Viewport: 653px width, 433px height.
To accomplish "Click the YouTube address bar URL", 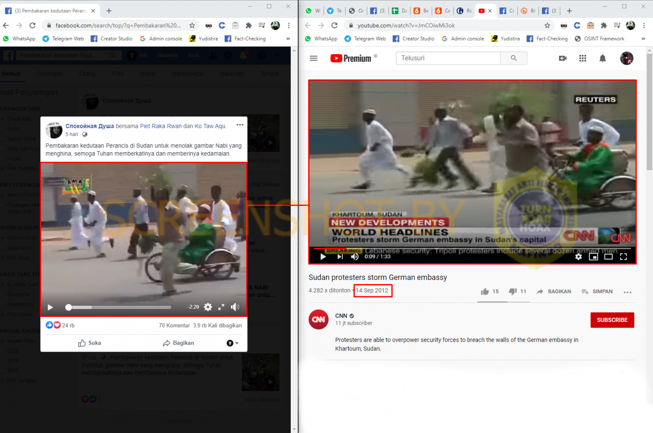I will (x=406, y=26).
